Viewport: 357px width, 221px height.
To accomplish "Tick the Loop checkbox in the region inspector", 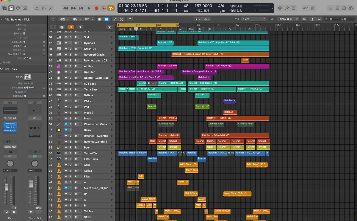I will (x=25, y=29).
